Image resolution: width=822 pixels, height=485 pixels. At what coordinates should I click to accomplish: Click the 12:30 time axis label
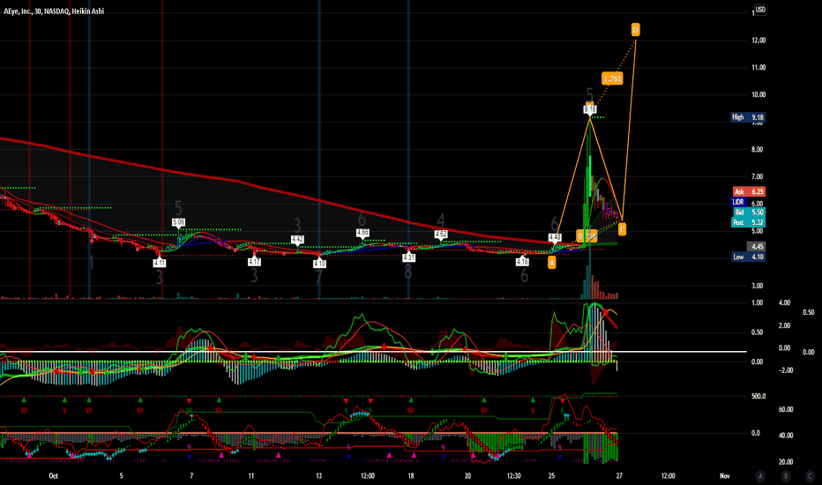coord(513,476)
